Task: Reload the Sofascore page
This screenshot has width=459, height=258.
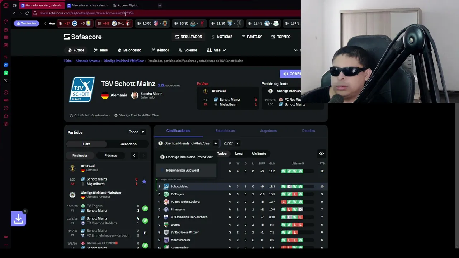Action: 27,13
